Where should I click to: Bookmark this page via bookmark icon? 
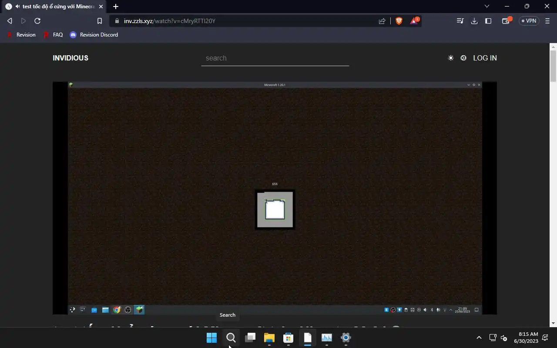point(99,21)
